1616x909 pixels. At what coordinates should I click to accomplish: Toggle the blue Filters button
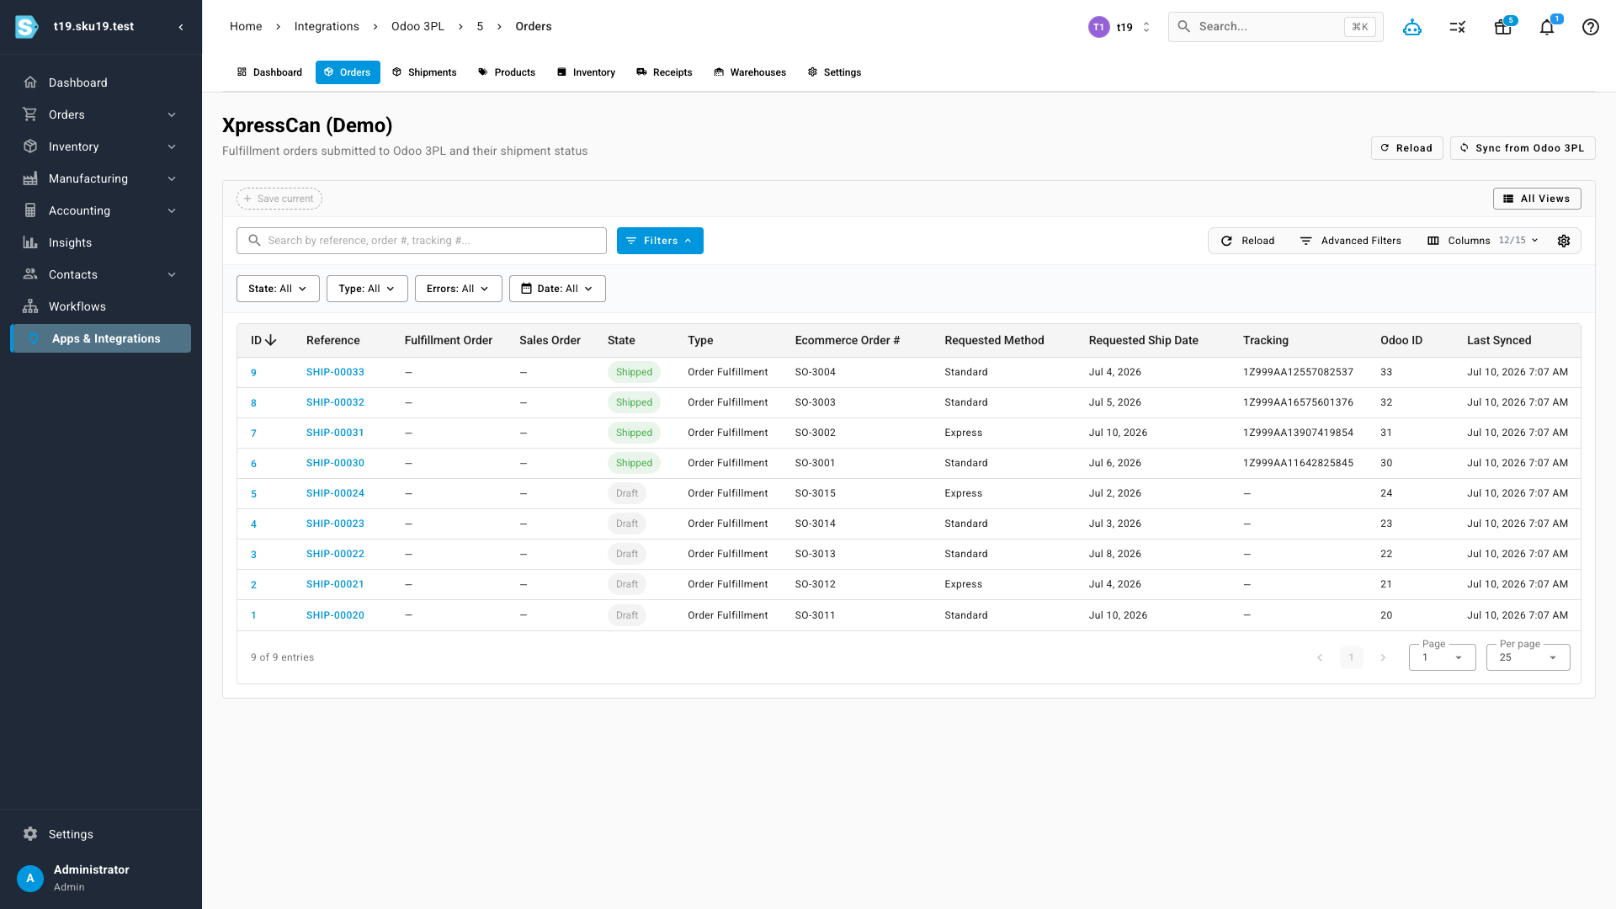point(660,241)
